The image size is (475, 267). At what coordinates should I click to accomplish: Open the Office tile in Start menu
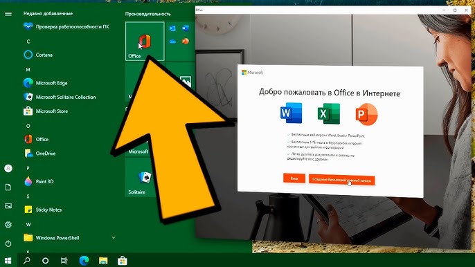[145, 42]
